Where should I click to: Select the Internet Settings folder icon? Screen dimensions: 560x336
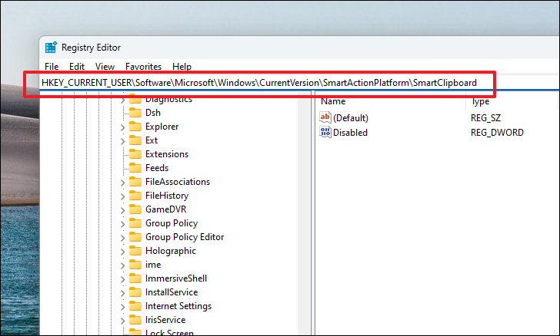tap(135, 306)
